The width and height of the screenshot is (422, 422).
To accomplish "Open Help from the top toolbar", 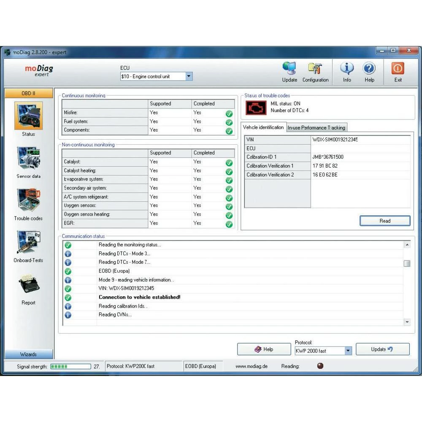I will click(369, 69).
